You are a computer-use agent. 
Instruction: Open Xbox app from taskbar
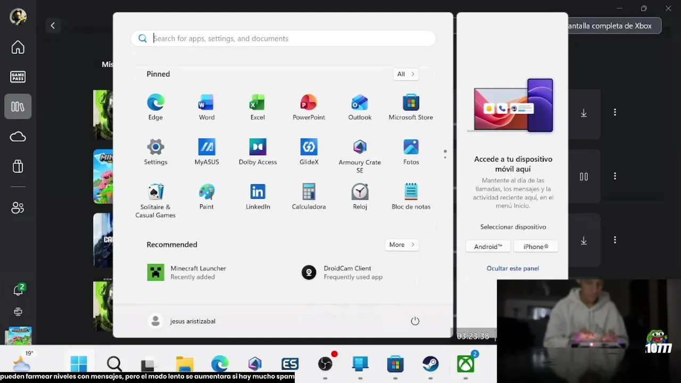(466, 364)
